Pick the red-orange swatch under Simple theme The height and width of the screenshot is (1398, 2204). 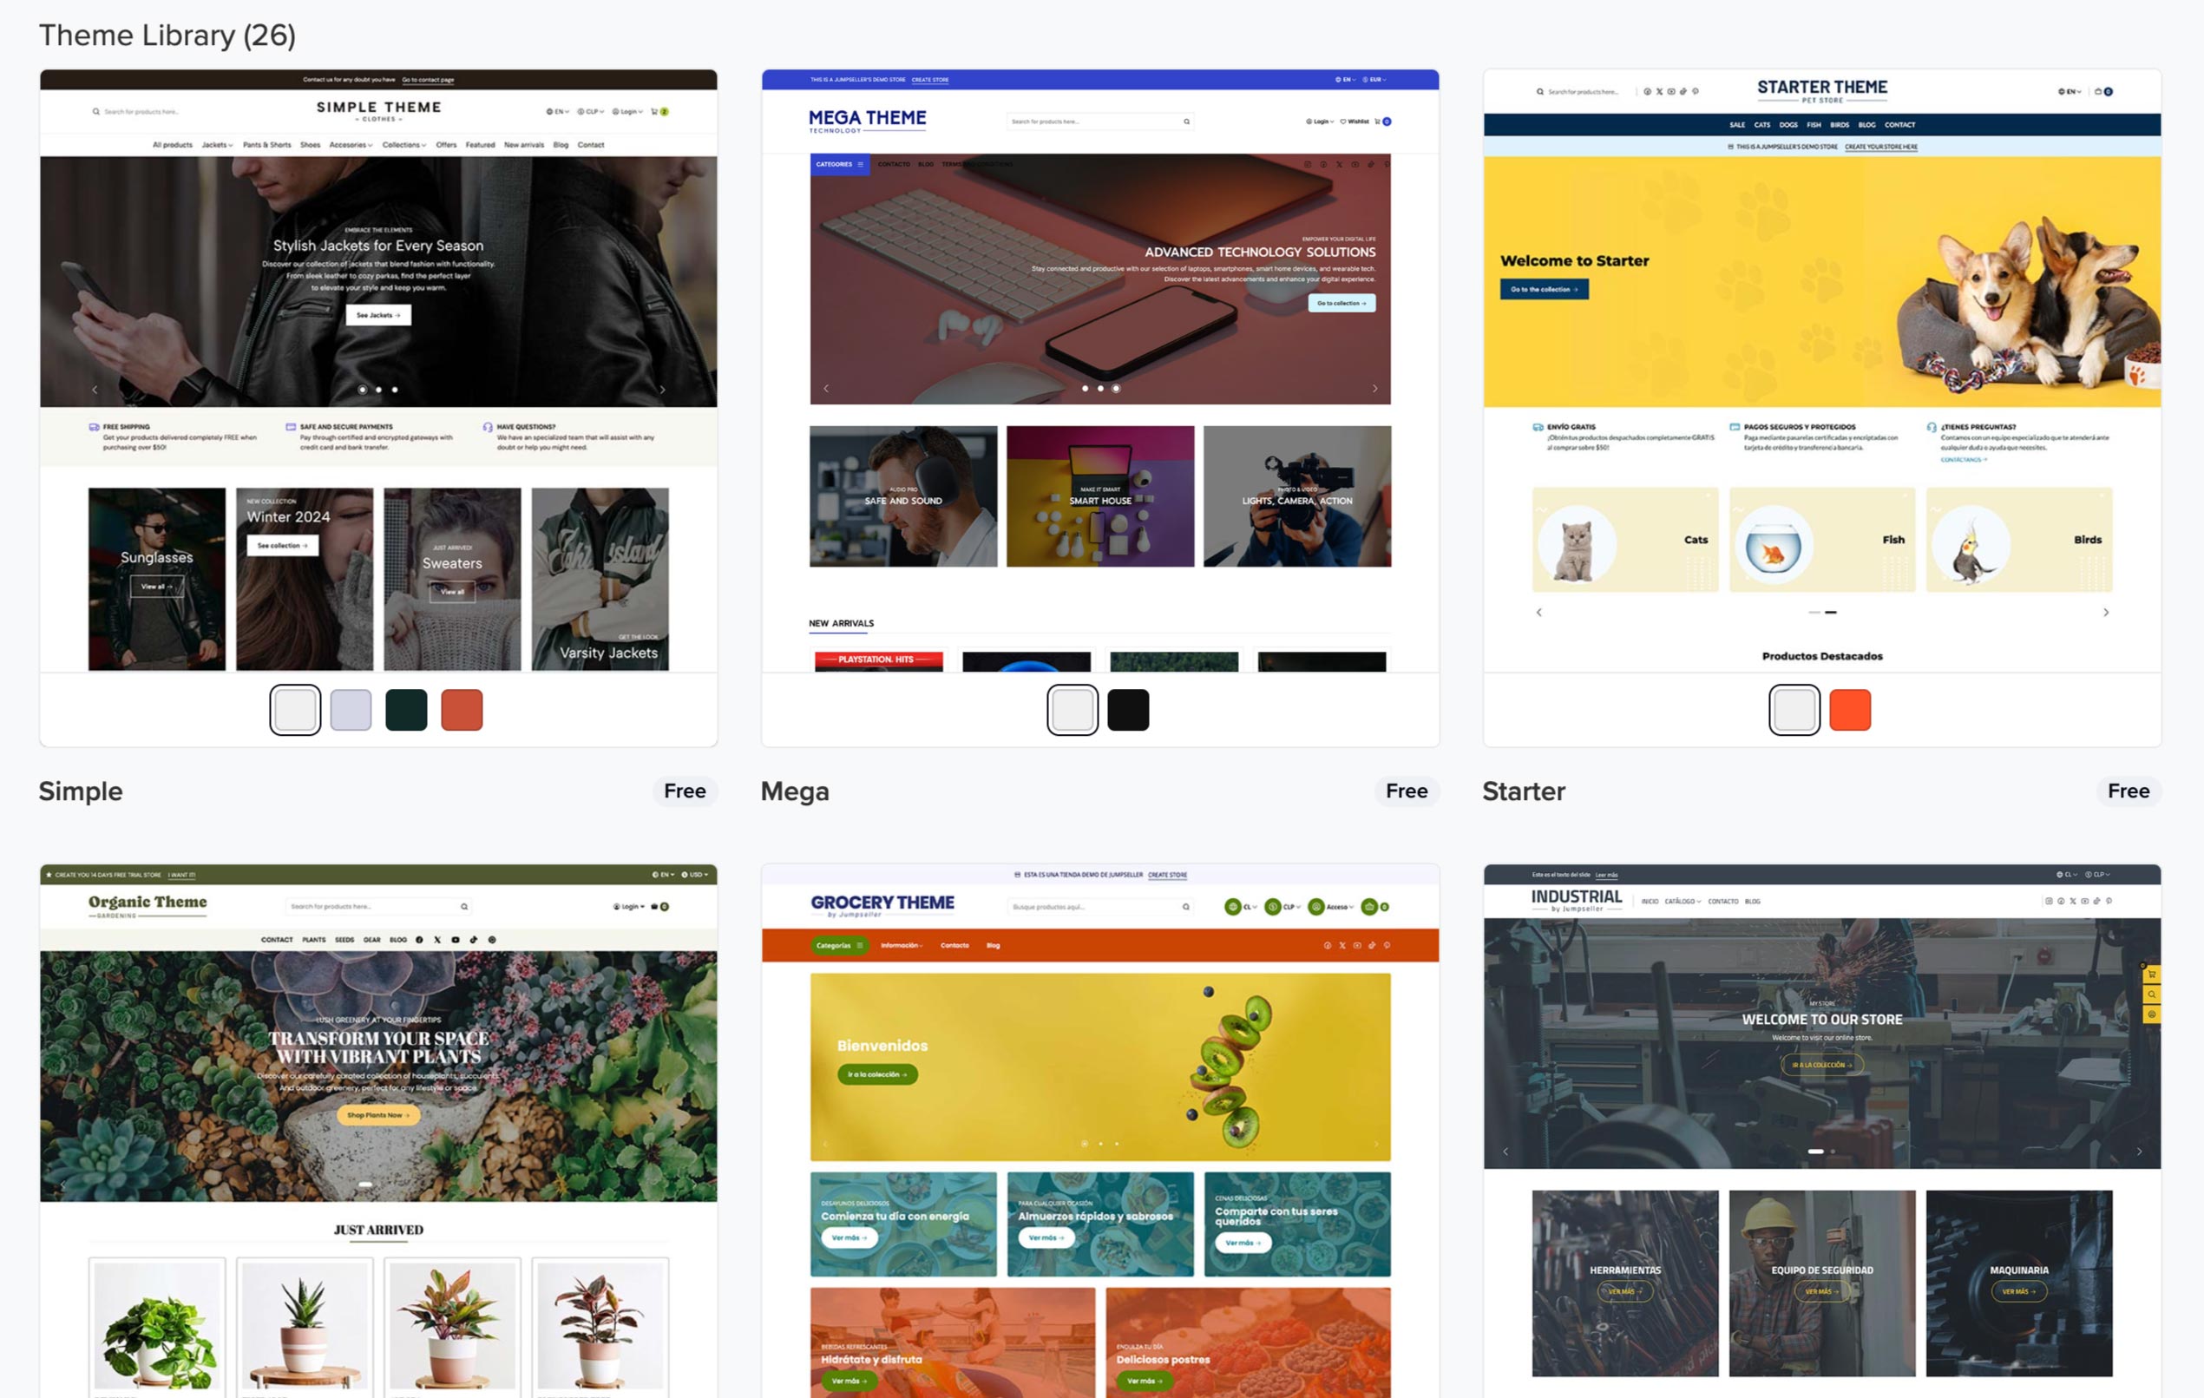pos(462,710)
